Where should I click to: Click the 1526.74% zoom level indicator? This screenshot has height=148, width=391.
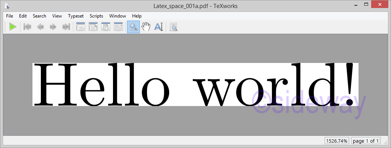337,141
